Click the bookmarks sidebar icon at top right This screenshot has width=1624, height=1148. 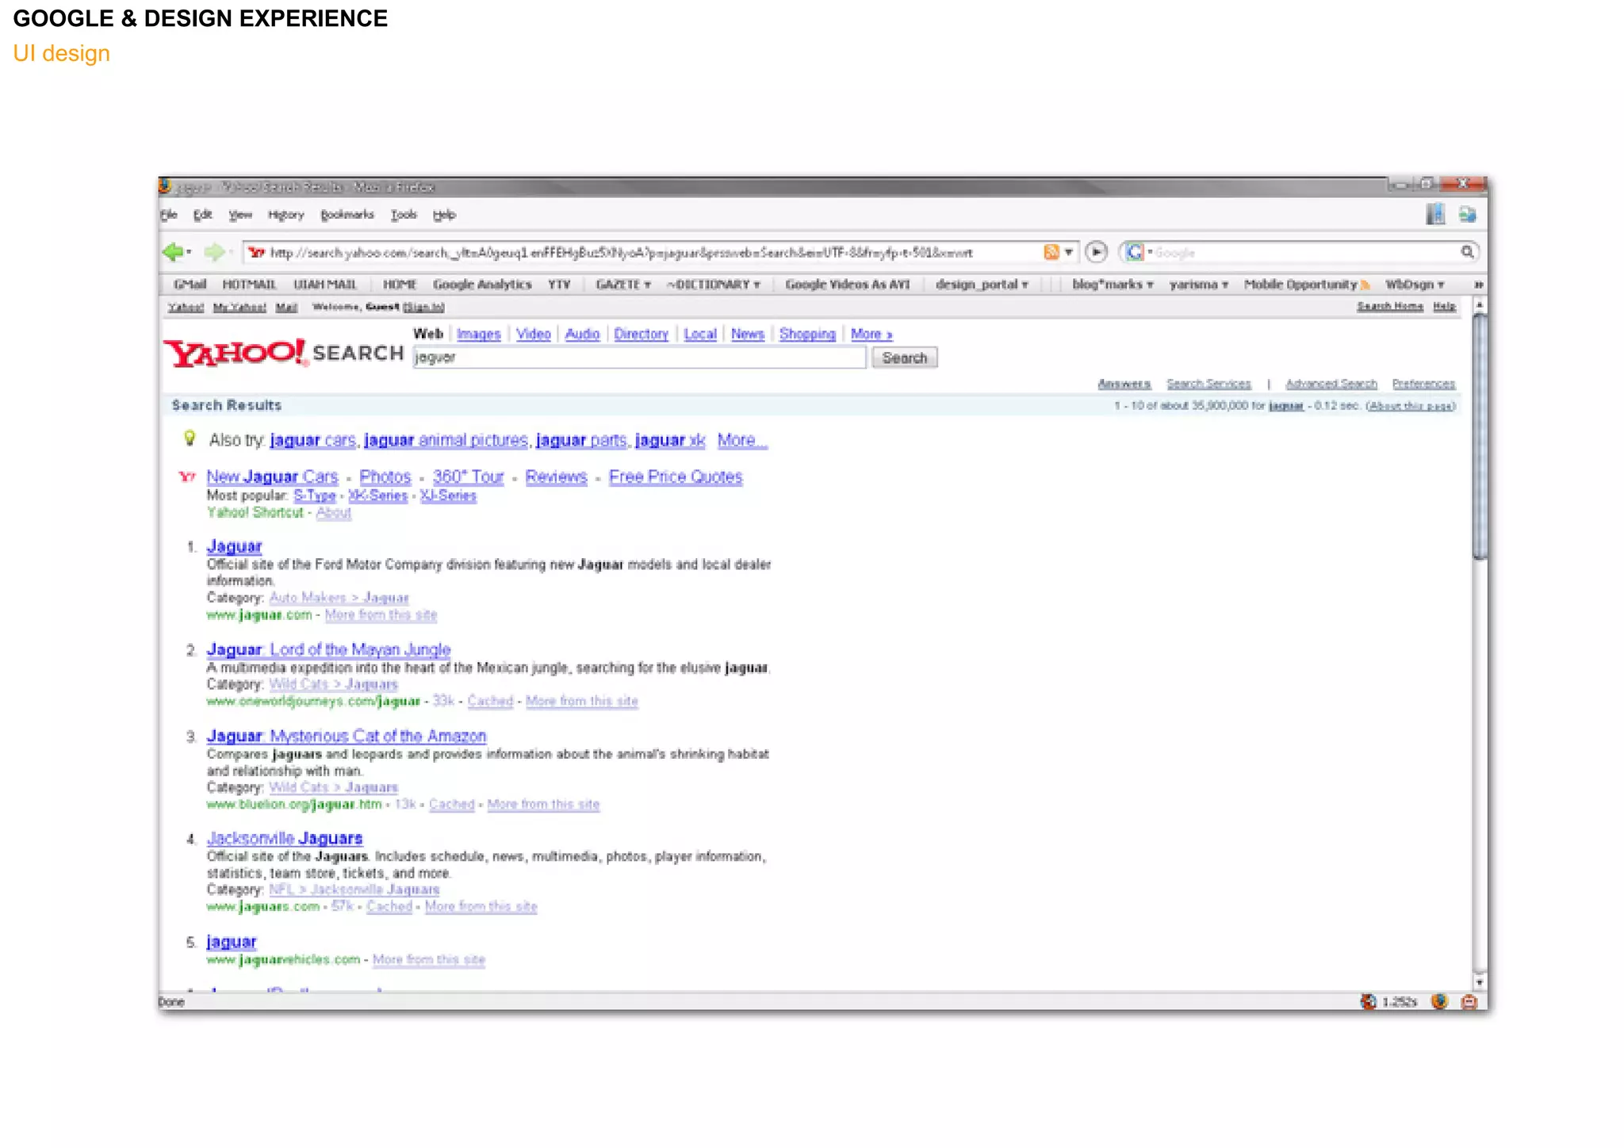(x=1435, y=214)
